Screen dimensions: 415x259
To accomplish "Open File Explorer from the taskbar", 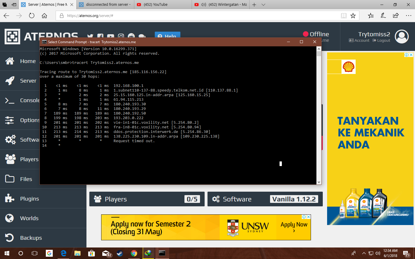I will point(77,253).
